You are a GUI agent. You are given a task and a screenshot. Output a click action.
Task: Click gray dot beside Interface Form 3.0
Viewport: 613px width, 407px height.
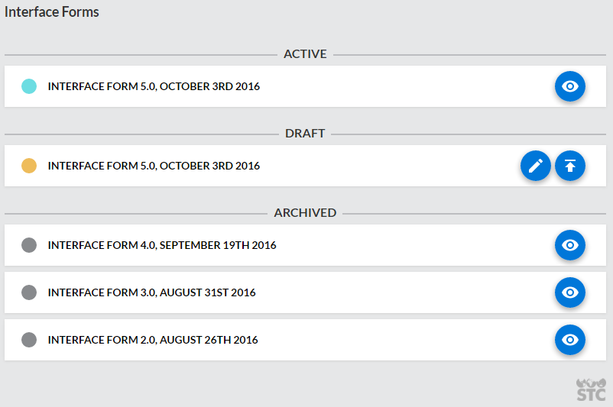pos(29,292)
